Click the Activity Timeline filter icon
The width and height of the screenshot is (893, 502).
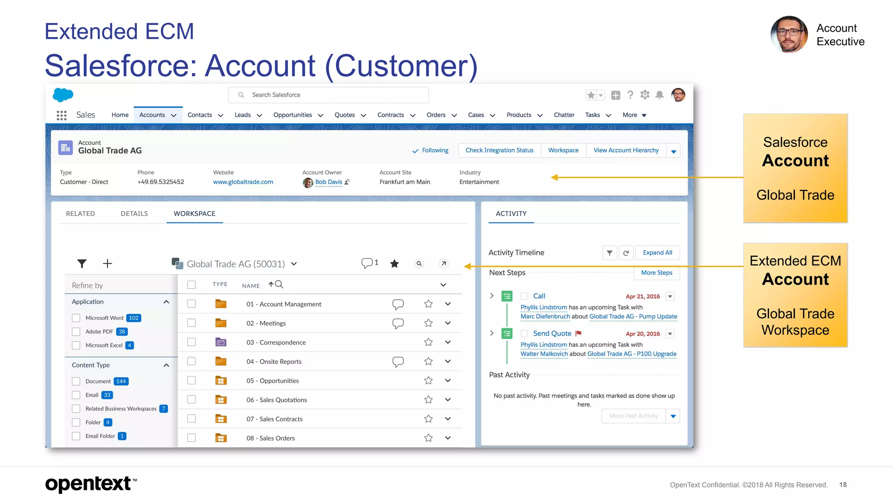point(610,253)
